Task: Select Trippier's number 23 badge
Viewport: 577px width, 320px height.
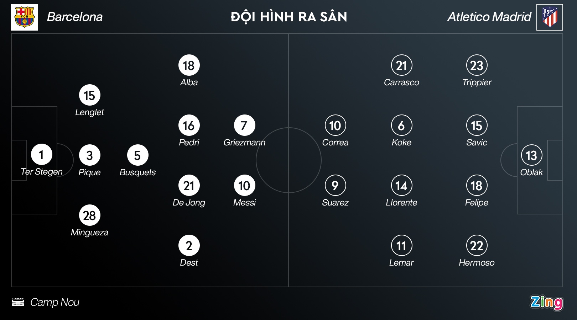Action: click(477, 65)
